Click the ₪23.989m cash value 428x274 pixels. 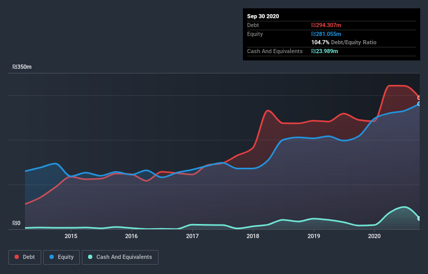(325, 51)
